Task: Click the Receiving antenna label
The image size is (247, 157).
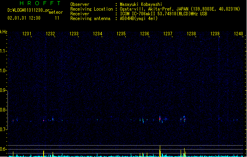Action: 90,18
